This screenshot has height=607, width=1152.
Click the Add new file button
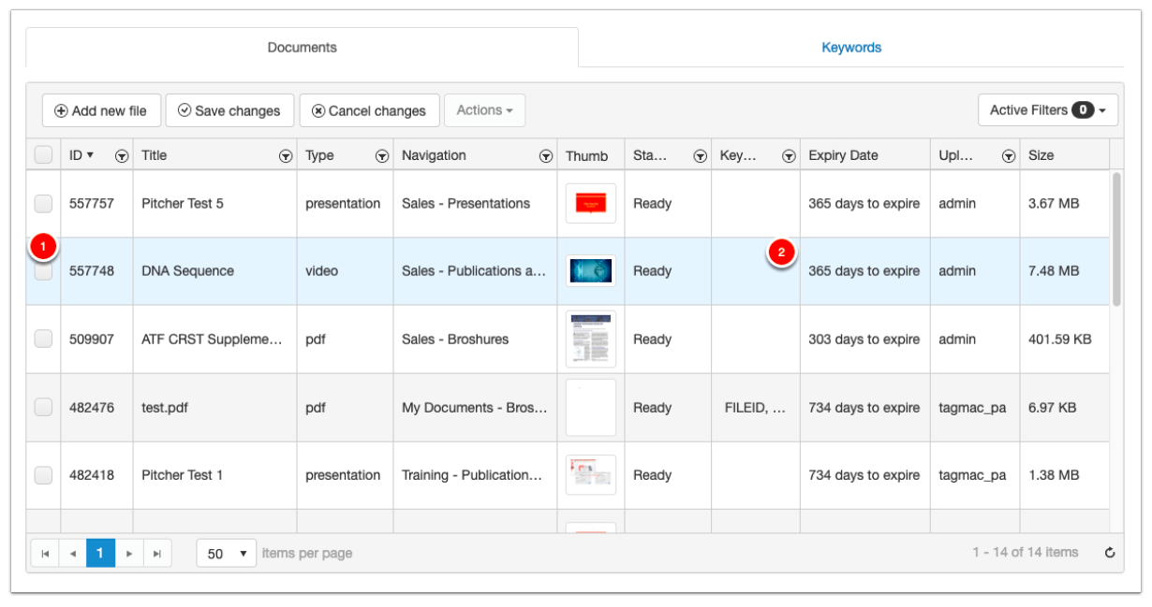point(101,110)
